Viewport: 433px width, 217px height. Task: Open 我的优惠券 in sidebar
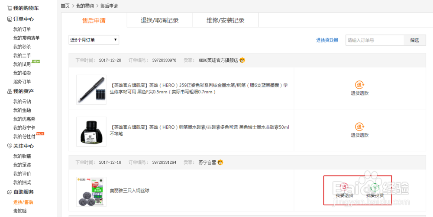coord(24,119)
